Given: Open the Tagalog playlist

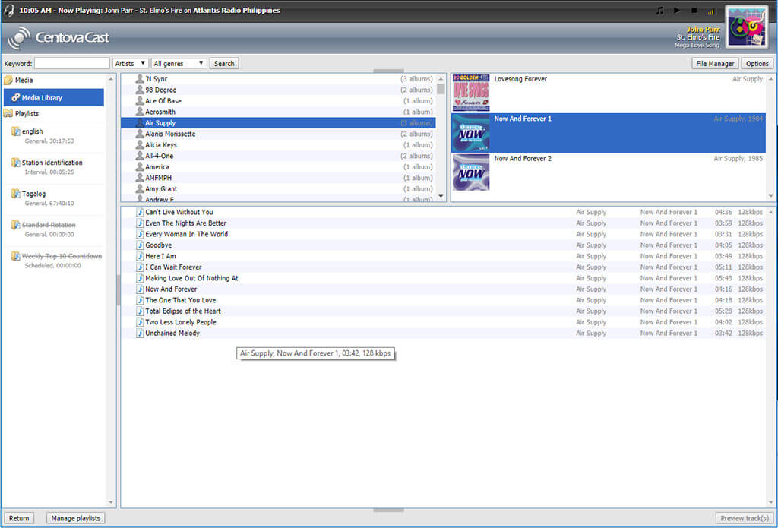Looking at the screenshot, I should point(55,198).
